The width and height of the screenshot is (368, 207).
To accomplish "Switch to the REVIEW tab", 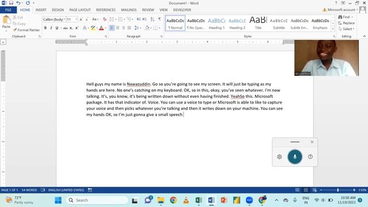I will click(x=148, y=10).
